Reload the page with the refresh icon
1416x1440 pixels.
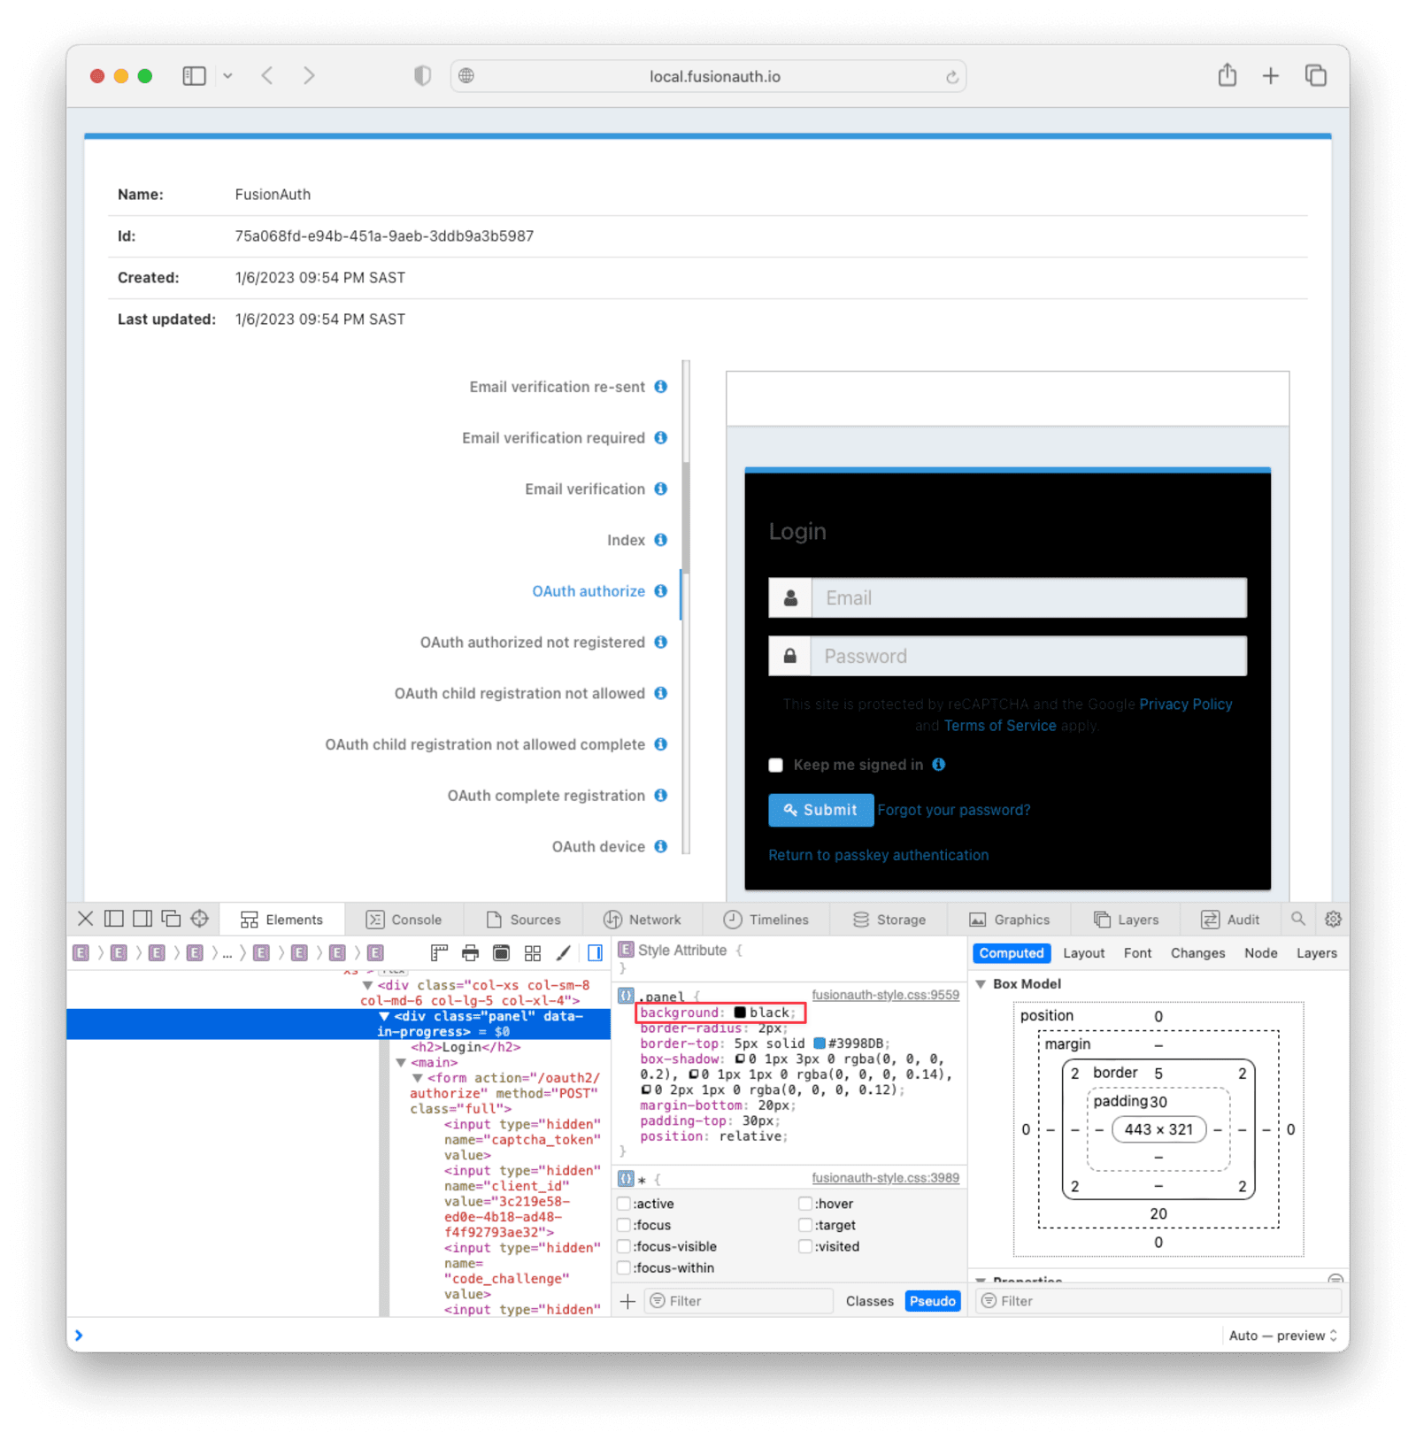point(951,77)
